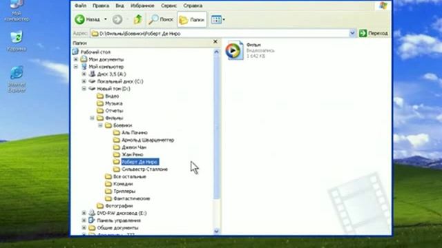Viewport: 442px width, 248px height.
Task: Toggle the Папки folders pane button
Action: [192, 19]
